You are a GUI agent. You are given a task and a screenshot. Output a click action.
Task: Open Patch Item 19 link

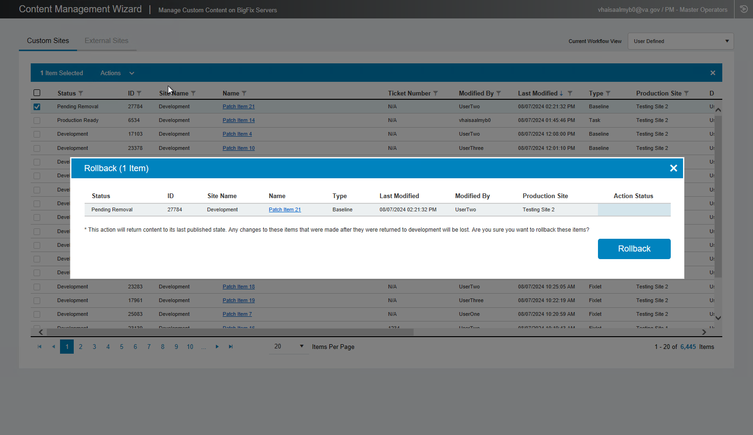tap(238, 300)
